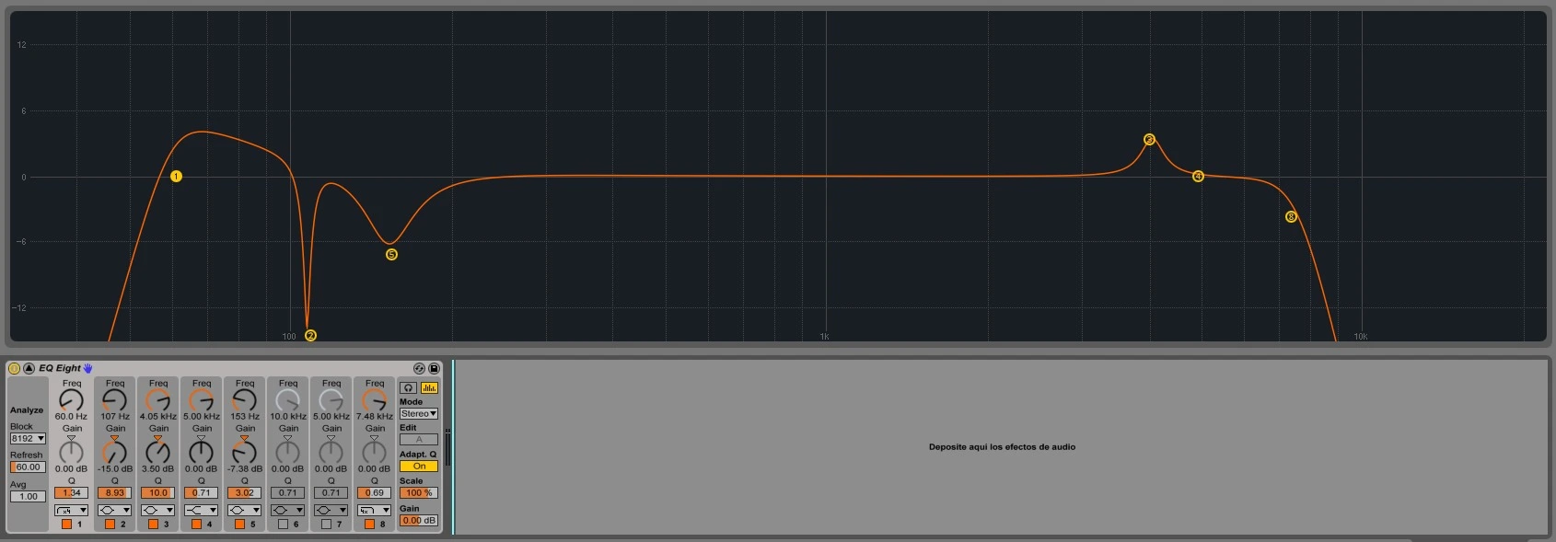The height and width of the screenshot is (542, 1556).
Task: Turn off Adaptive Q
Action: (x=419, y=467)
